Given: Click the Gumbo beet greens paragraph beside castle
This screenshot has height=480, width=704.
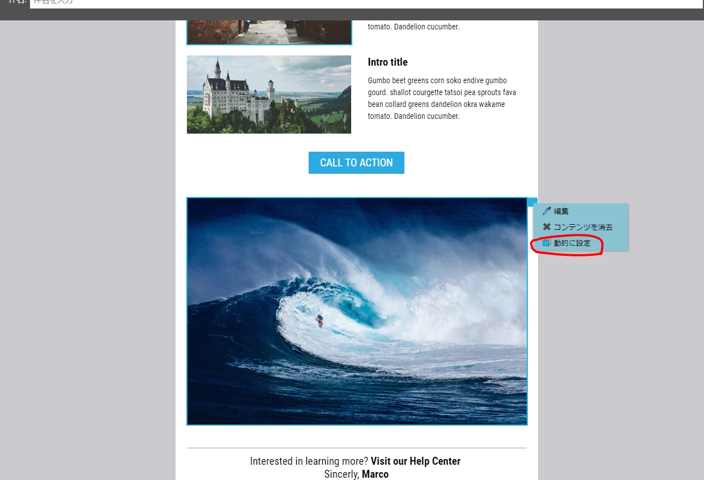Looking at the screenshot, I should pyautogui.click(x=442, y=98).
